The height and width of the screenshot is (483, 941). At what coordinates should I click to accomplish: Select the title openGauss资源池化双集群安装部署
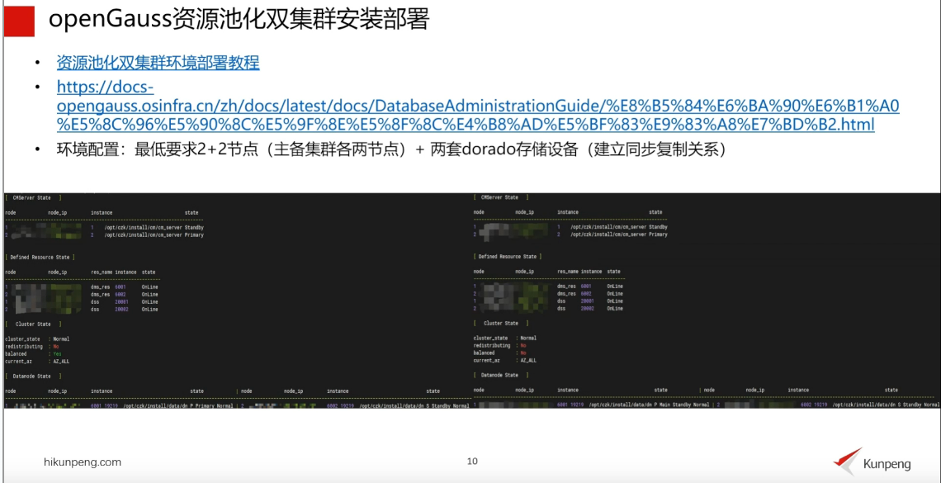click(x=239, y=20)
